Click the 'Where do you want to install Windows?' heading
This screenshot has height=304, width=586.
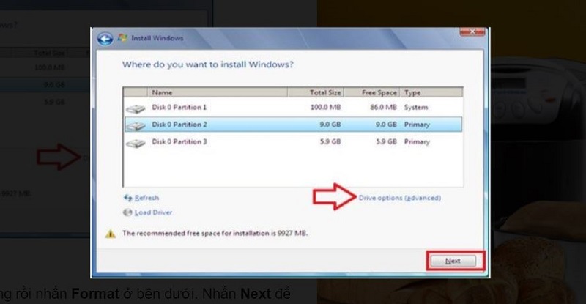tap(208, 64)
